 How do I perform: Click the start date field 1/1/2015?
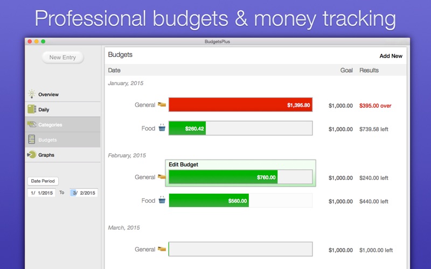[x=41, y=193]
